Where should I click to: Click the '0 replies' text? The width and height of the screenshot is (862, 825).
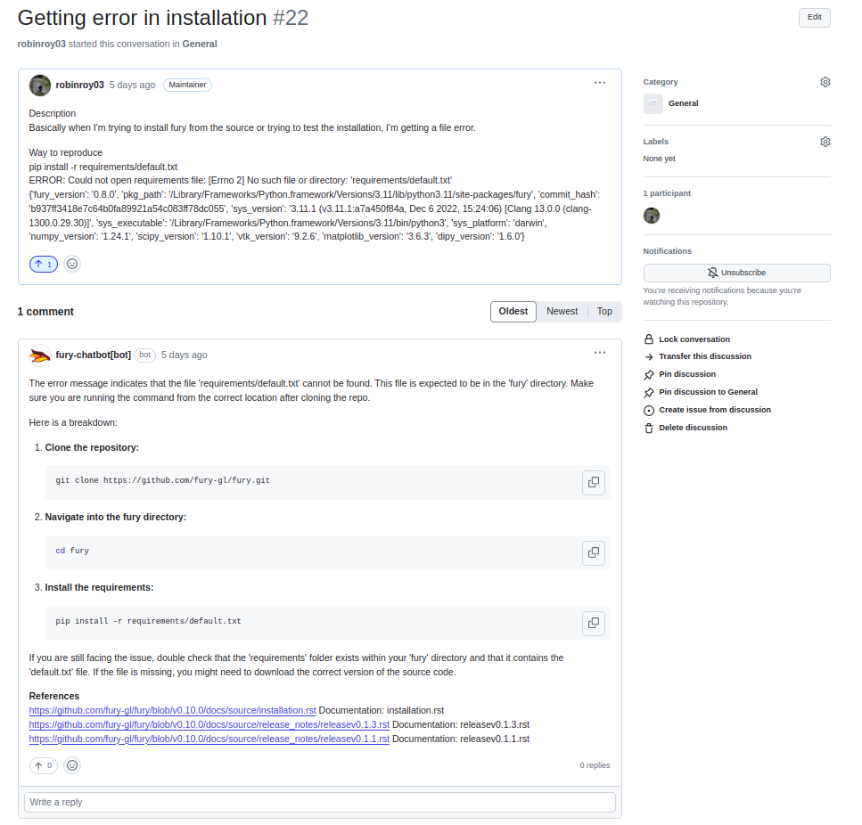point(595,765)
